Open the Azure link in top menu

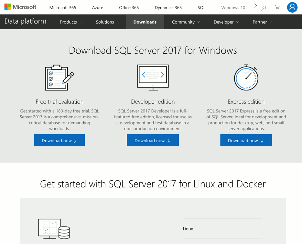pyautogui.click(x=98, y=8)
